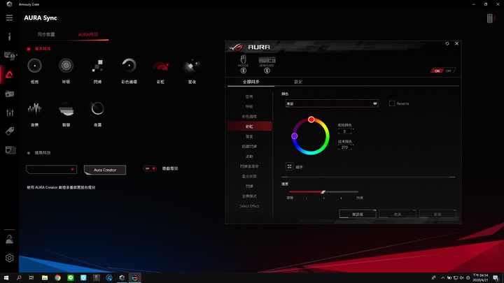This screenshot has height=283, width=504.
Task: Select the Breathing (呼吸) effect icon
Action: coord(66,66)
